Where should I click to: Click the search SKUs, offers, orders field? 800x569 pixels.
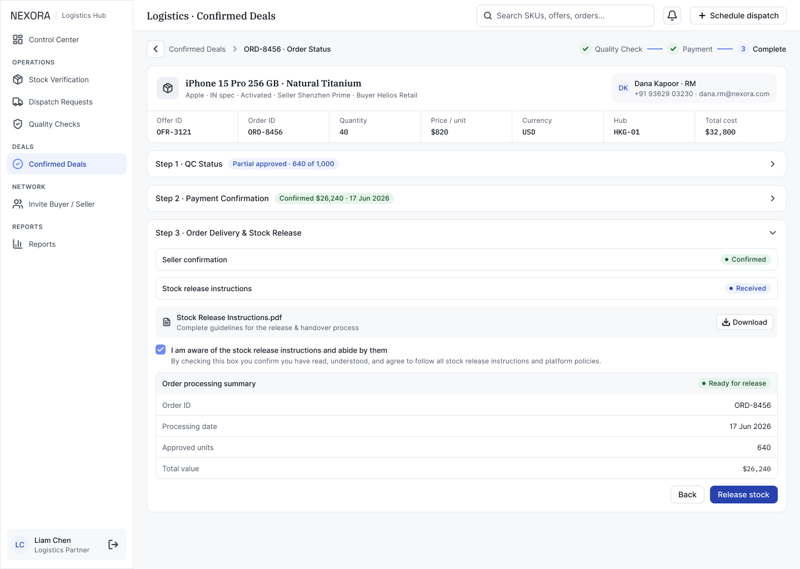(x=566, y=16)
